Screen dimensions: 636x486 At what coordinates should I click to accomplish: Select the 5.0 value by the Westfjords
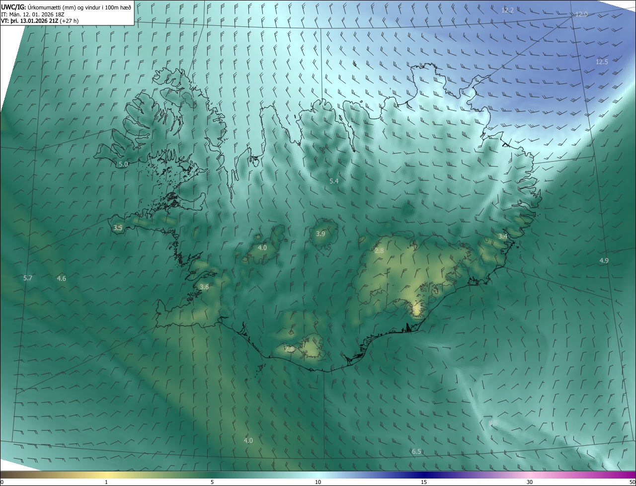tap(123, 163)
